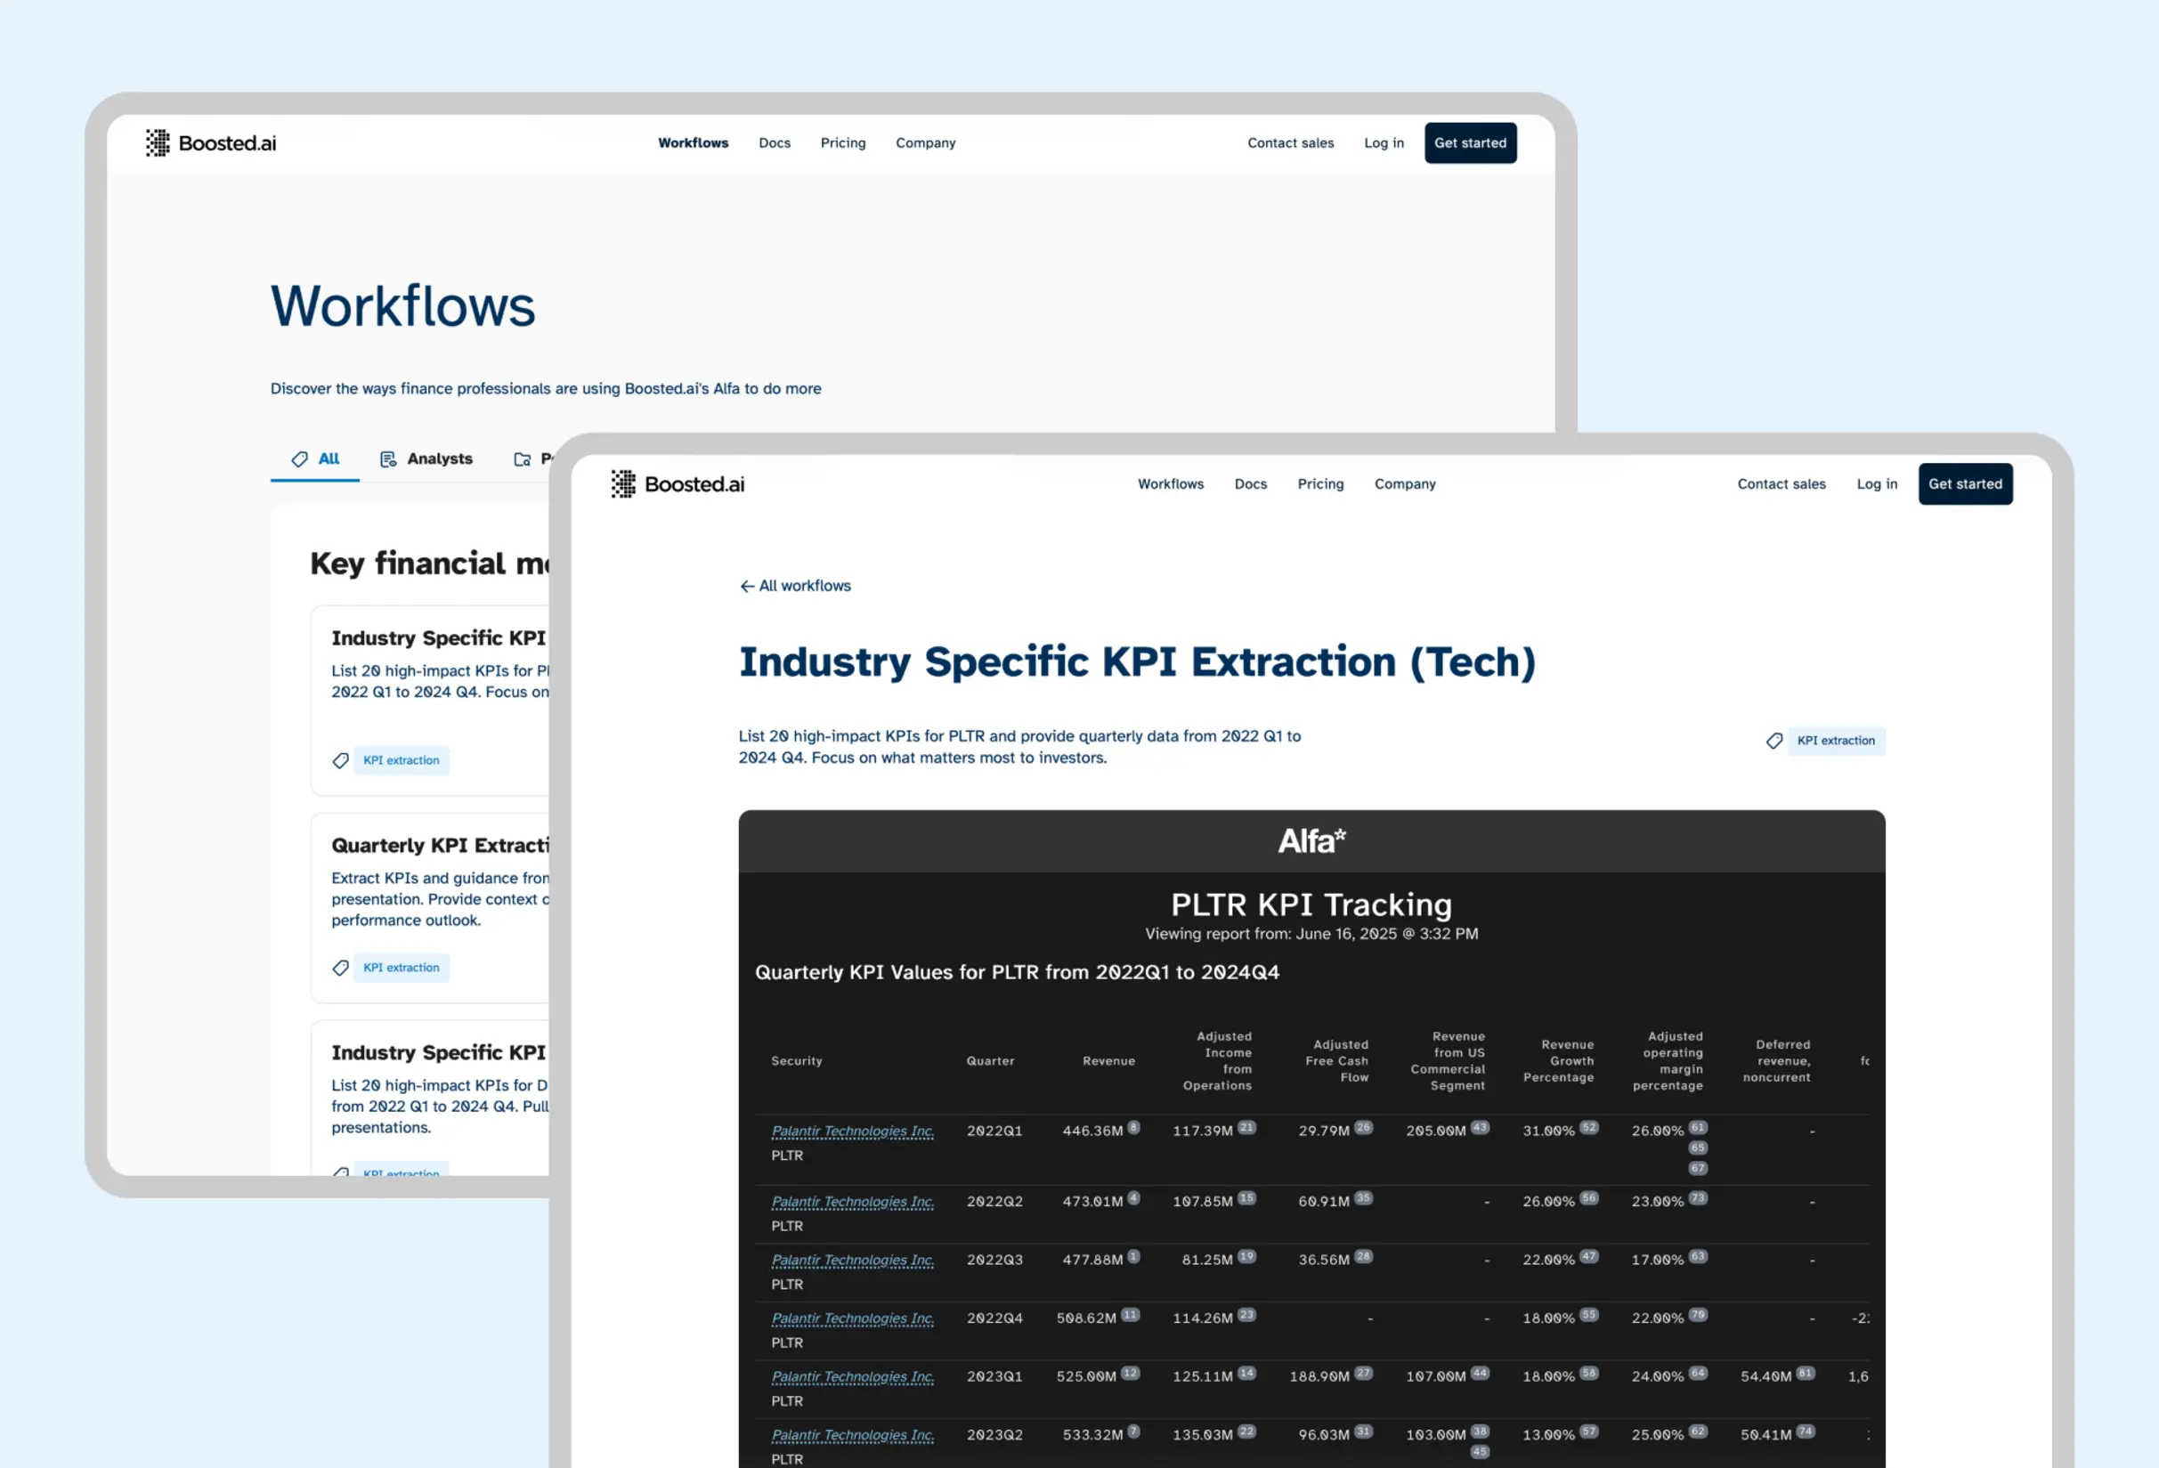Click the Analysts tab icon
Image resolution: width=2159 pixels, height=1468 pixels.
pos(387,459)
